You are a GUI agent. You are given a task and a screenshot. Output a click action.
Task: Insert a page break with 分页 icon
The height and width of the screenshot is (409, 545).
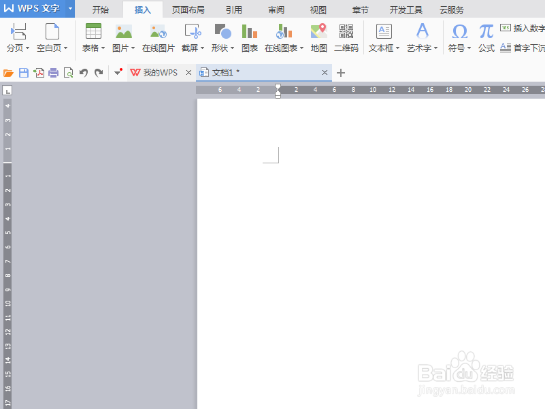pyautogui.click(x=18, y=32)
